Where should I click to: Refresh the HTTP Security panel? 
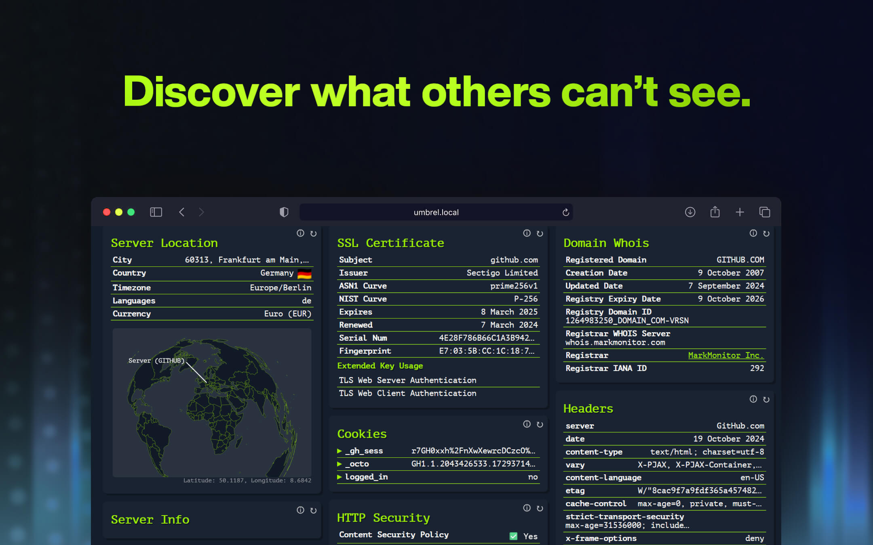540,508
